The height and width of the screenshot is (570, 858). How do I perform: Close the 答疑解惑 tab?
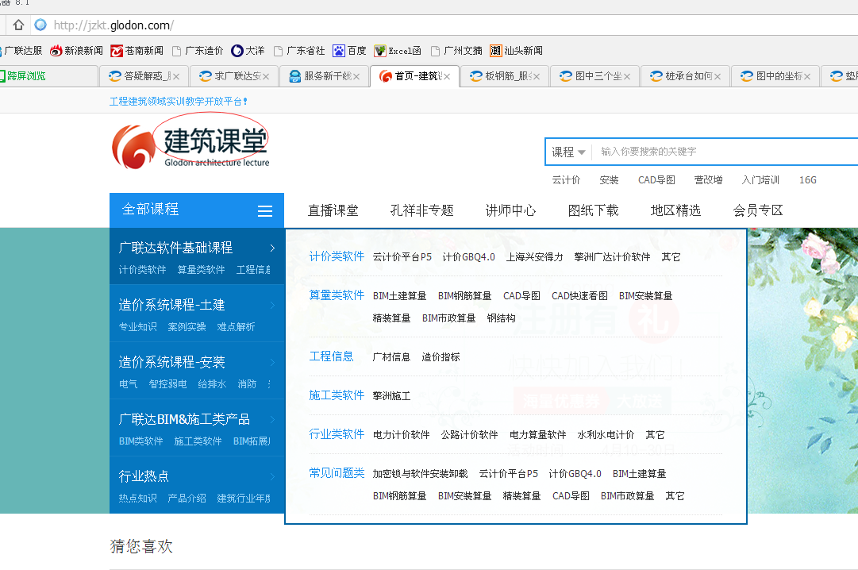tap(176, 77)
